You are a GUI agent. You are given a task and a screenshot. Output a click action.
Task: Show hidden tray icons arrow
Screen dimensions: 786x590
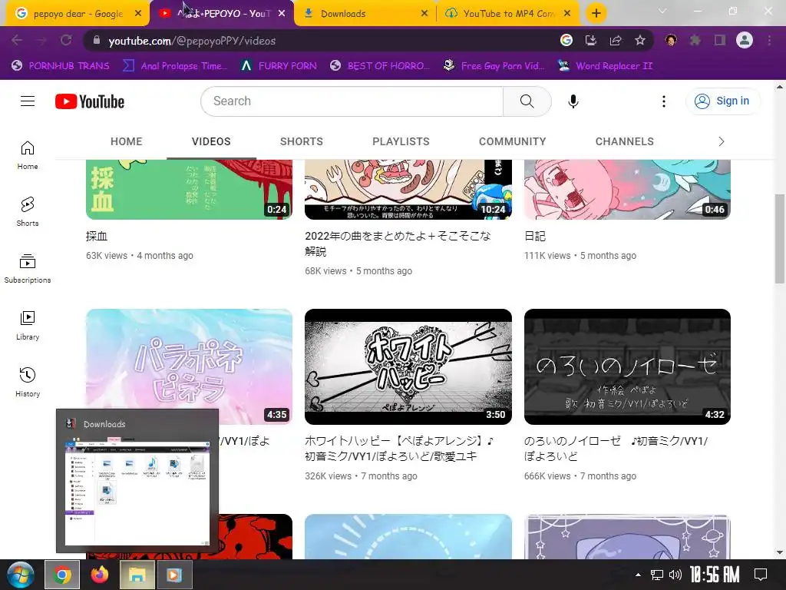[638, 575]
